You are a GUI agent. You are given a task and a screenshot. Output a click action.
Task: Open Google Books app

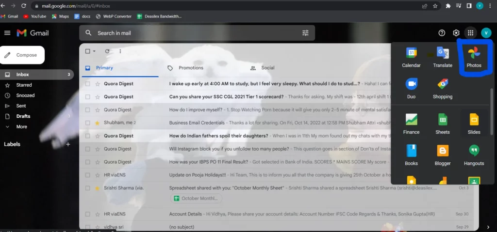(x=411, y=155)
